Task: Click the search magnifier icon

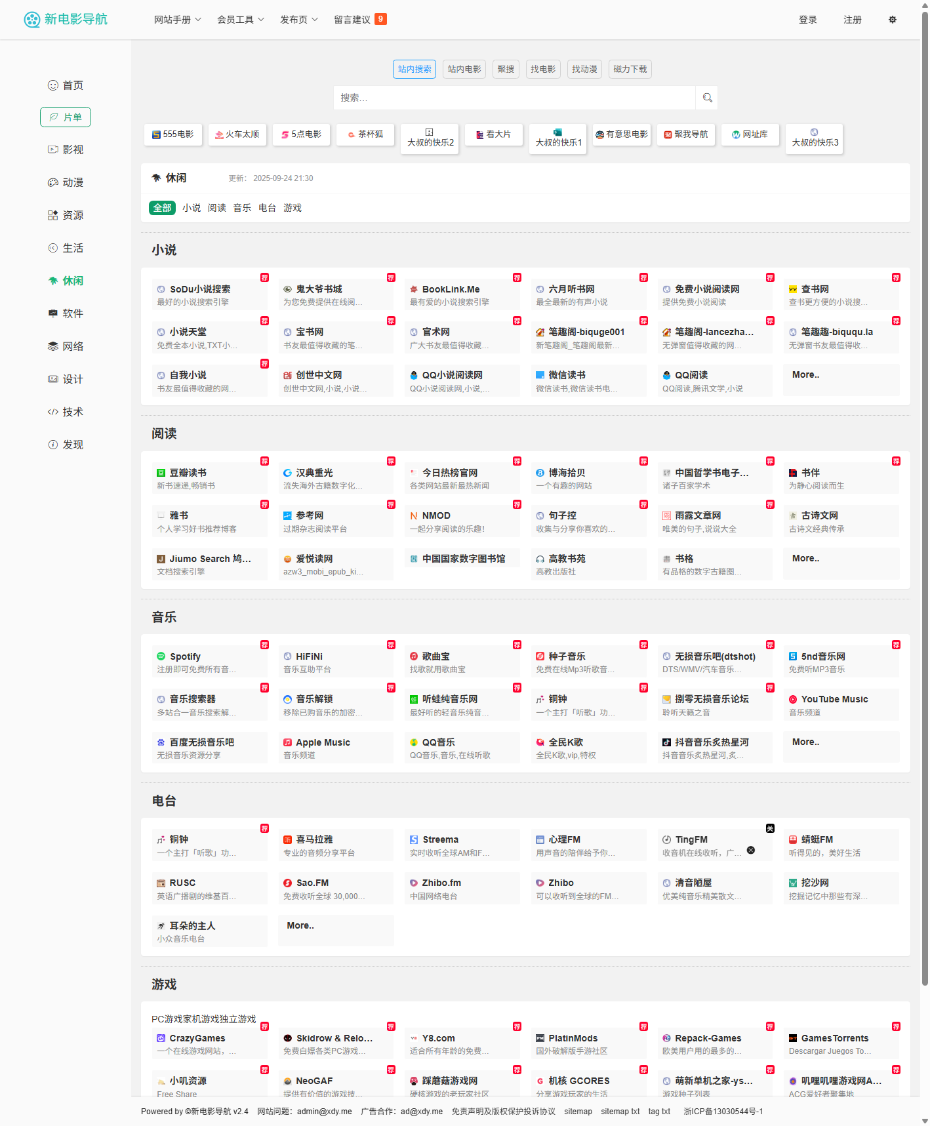Action: [x=707, y=98]
